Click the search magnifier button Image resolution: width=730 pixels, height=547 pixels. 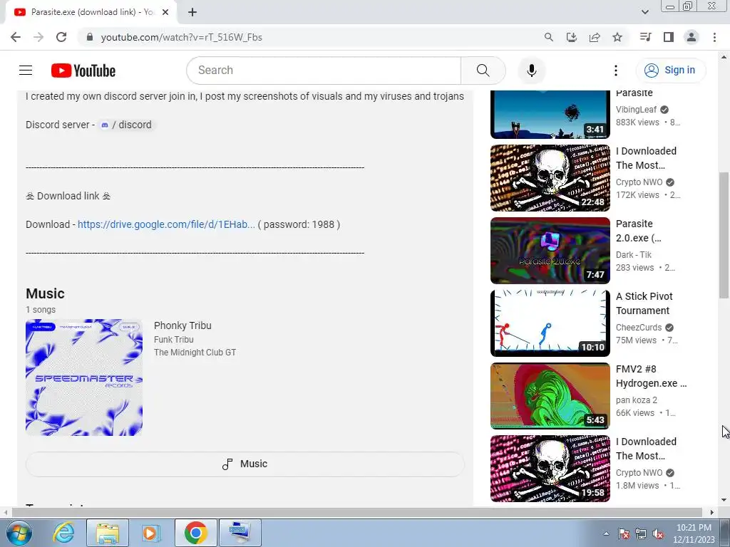483,71
